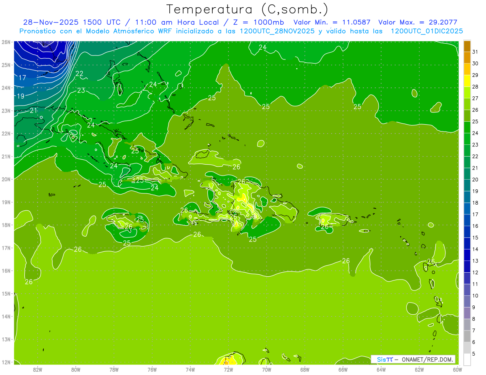Click the colorbar tick label 16
486x375 pixels.
coord(475,226)
